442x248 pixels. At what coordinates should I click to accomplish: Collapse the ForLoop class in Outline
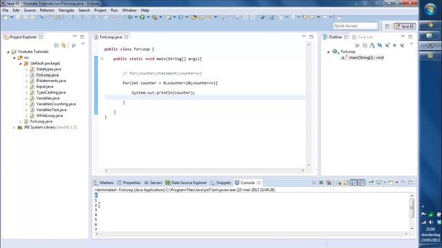coord(328,52)
